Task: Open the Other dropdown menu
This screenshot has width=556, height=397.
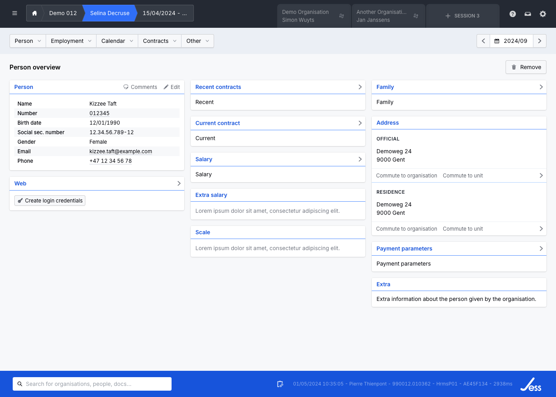Action: pos(197,41)
